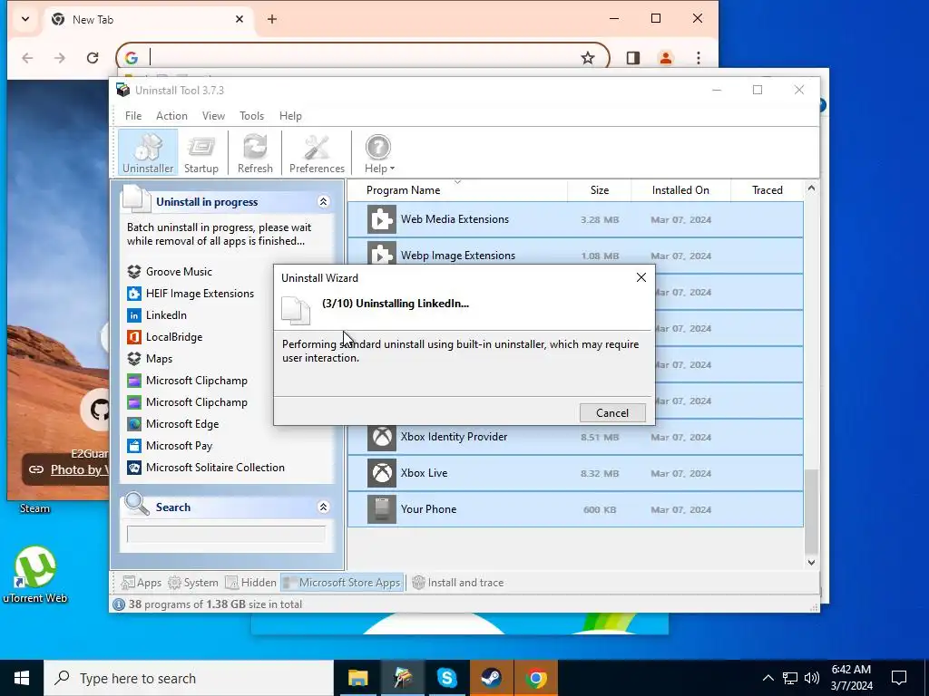Image resolution: width=929 pixels, height=696 pixels.
Task: Open Chrome profile avatar
Action: coord(665,58)
